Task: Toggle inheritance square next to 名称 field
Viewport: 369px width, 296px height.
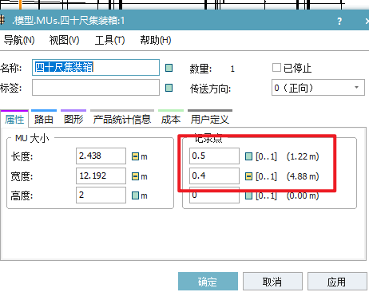Action: click(x=169, y=68)
